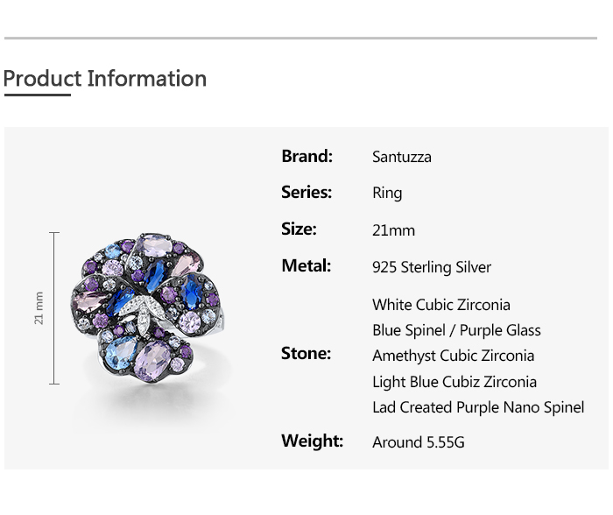Click the Stone label
The width and height of the screenshot is (613, 515).
click(306, 353)
